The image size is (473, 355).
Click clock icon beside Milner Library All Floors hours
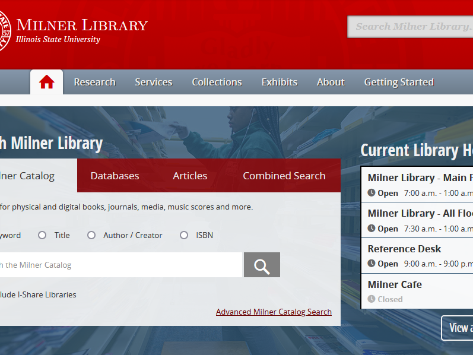372,228
